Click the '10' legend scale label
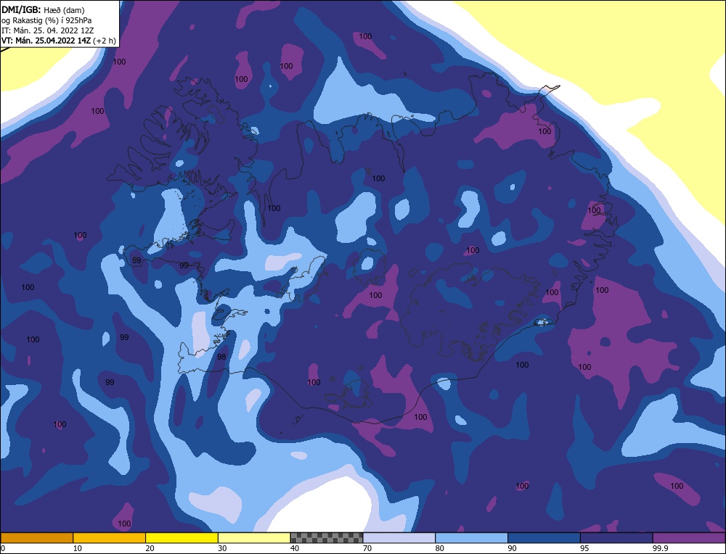This screenshot has width=726, height=554. coord(78,548)
